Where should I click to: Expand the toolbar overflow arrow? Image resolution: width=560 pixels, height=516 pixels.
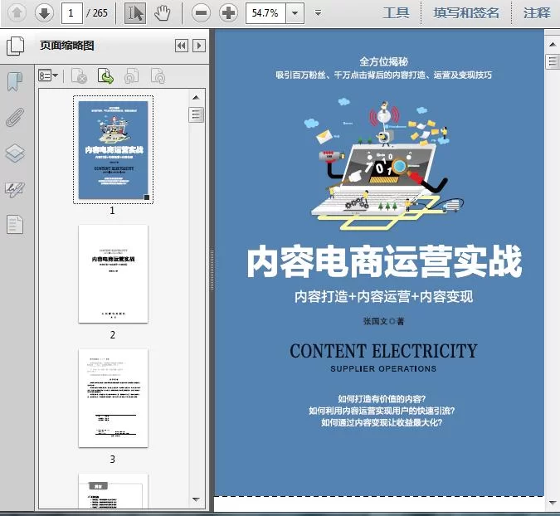pos(319,13)
